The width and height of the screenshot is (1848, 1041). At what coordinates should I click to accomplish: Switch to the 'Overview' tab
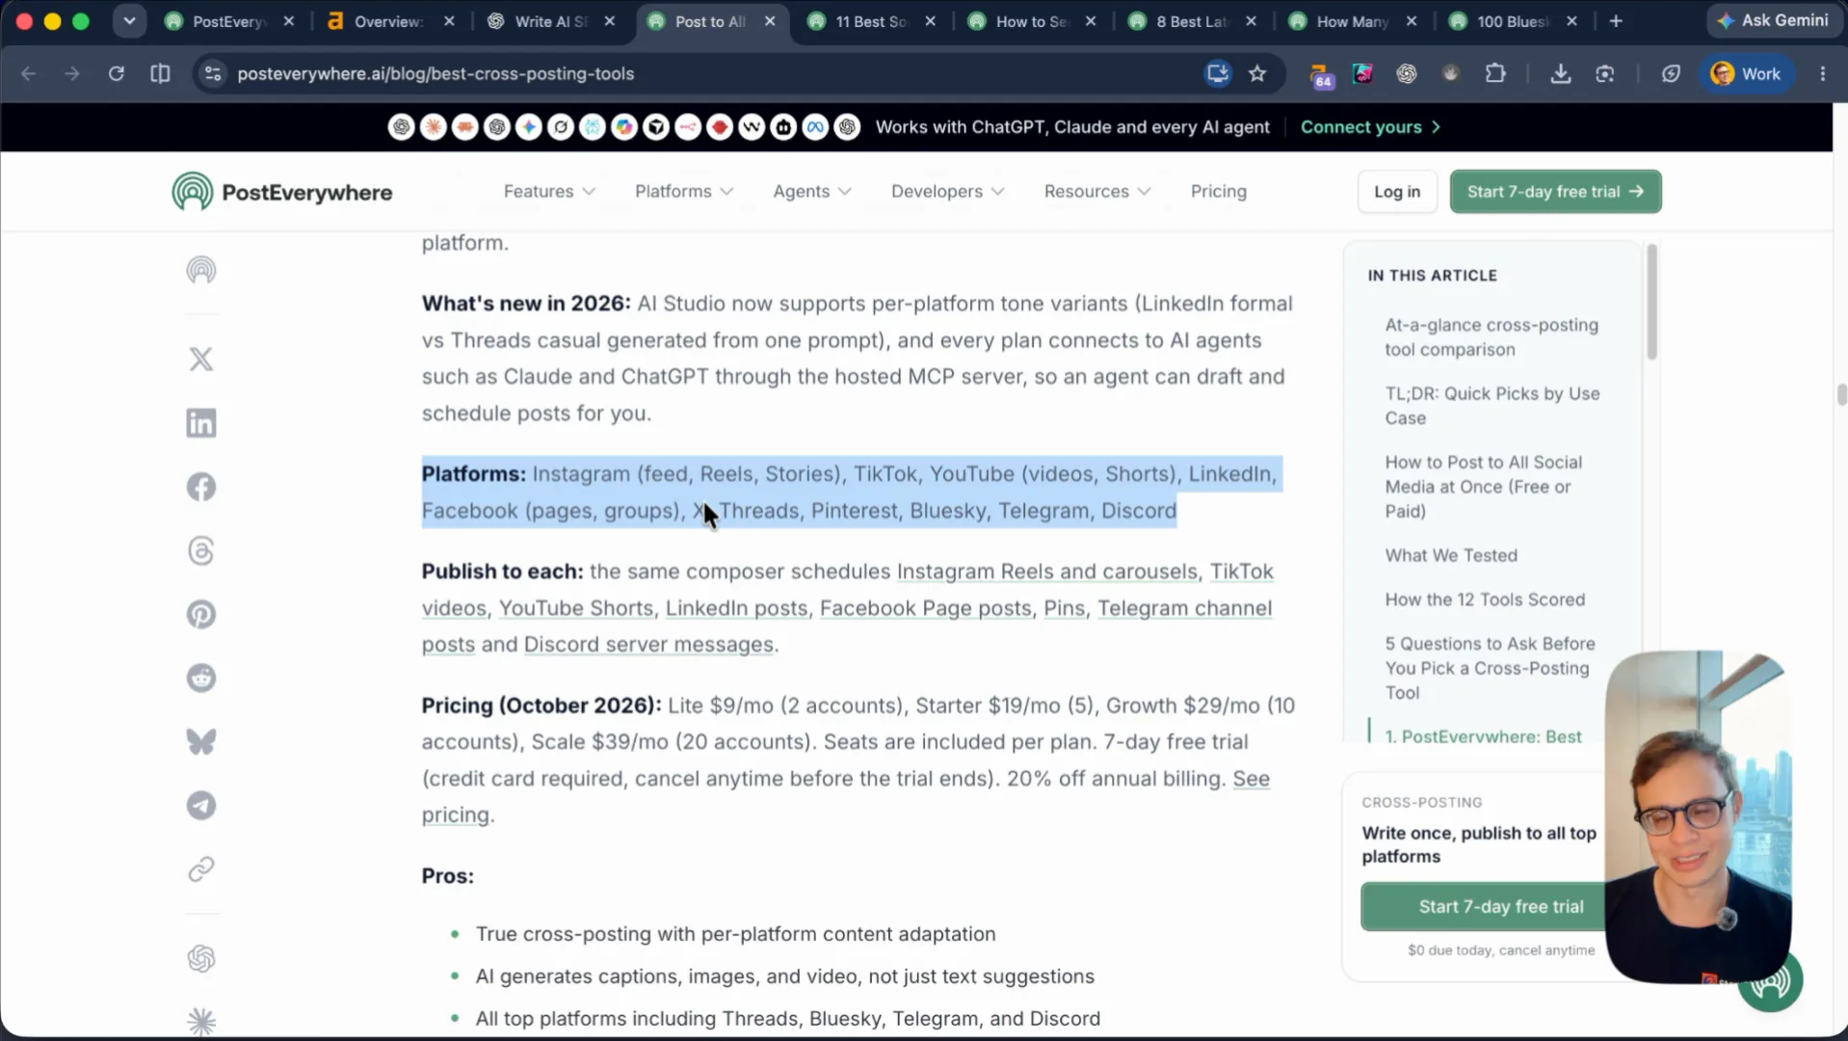tap(389, 21)
